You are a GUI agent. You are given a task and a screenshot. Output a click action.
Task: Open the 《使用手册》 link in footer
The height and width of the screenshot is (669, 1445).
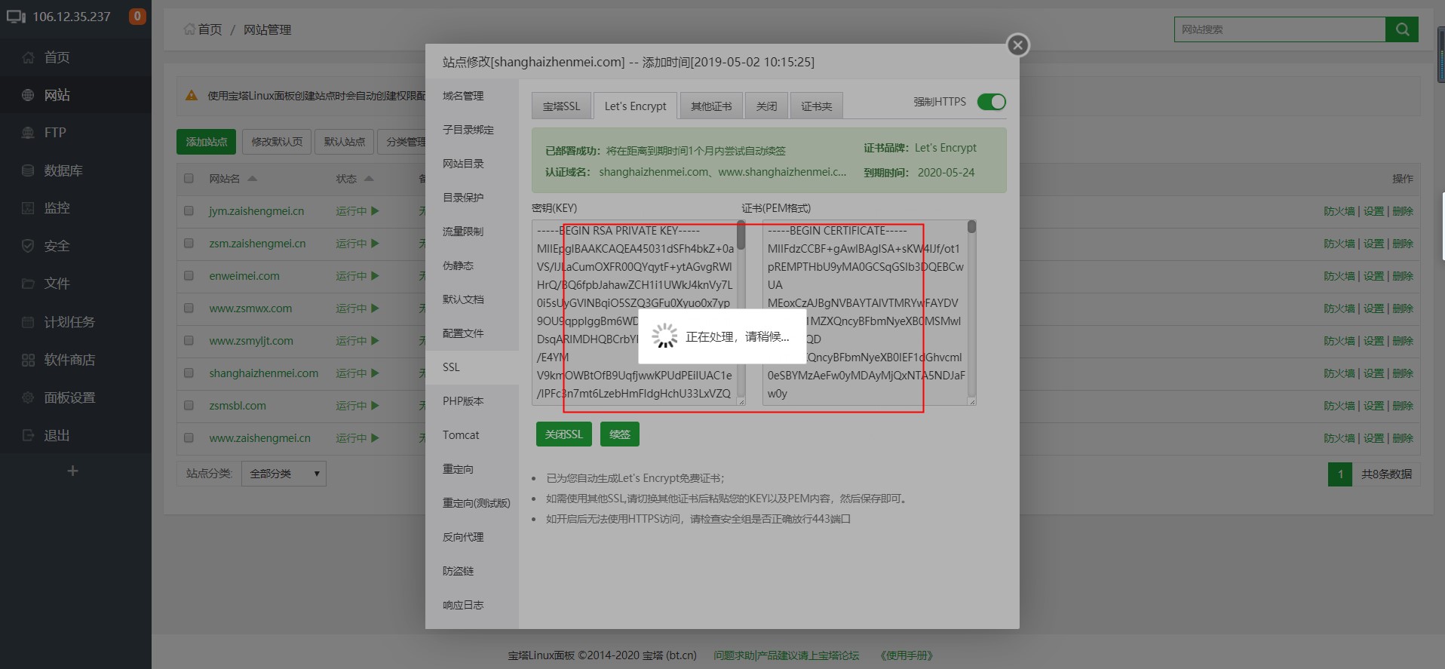(x=907, y=655)
